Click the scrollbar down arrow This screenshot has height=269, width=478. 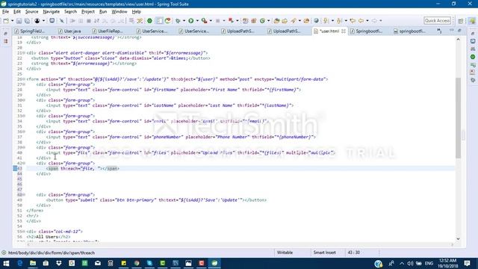tap(458, 239)
